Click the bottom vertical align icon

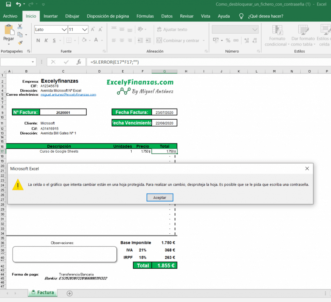[130, 30]
